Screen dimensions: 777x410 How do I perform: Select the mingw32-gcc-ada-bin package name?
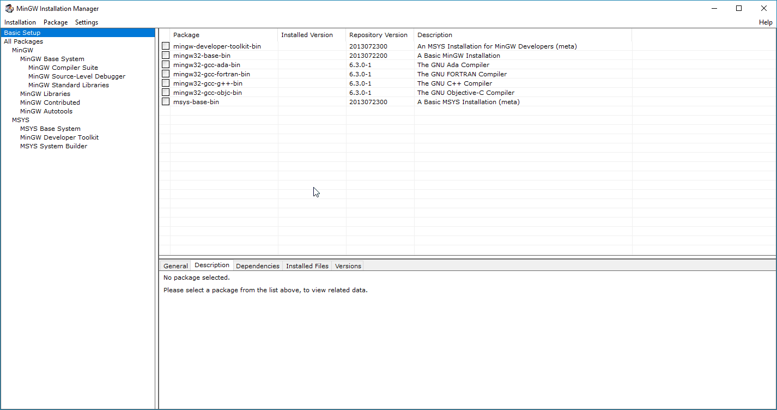[207, 65]
